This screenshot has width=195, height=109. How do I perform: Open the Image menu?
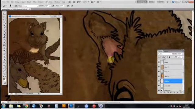pos(17,2)
